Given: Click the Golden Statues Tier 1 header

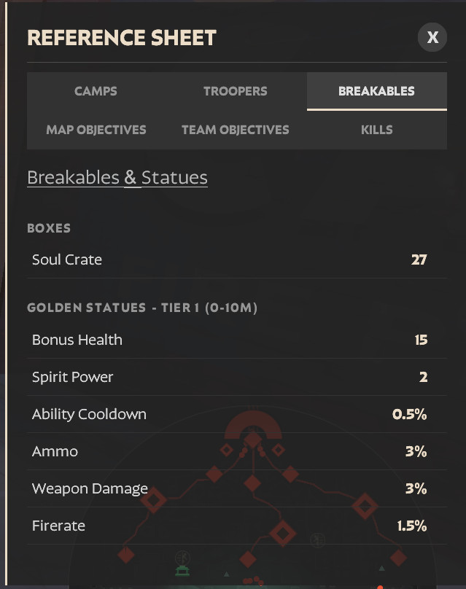Looking at the screenshot, I should tap(142, 308).
